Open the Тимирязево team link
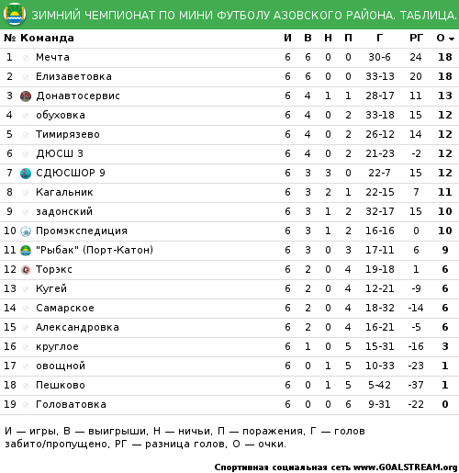Viewport: 459px width, 473px height. click(68, 134)
